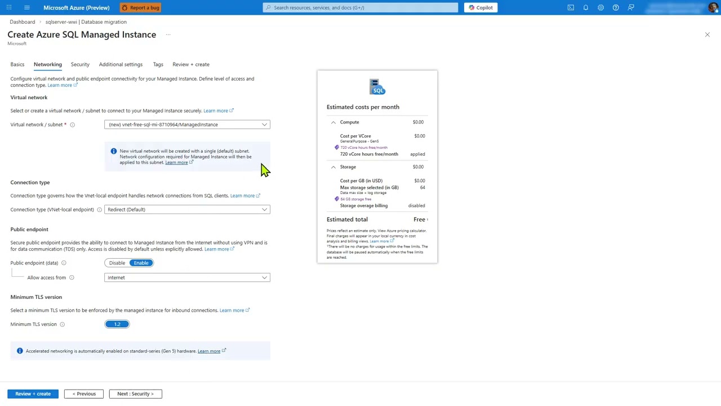Switch to the Basics tab
721x406 pixels.
tap(17, 64)
